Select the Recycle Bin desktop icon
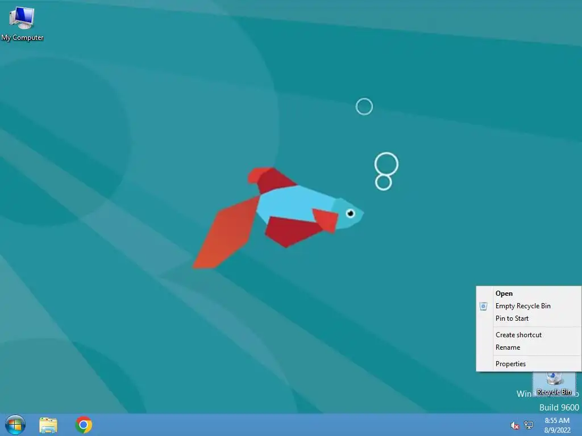This screenshot has width=582, height=436. pos(554,384)
